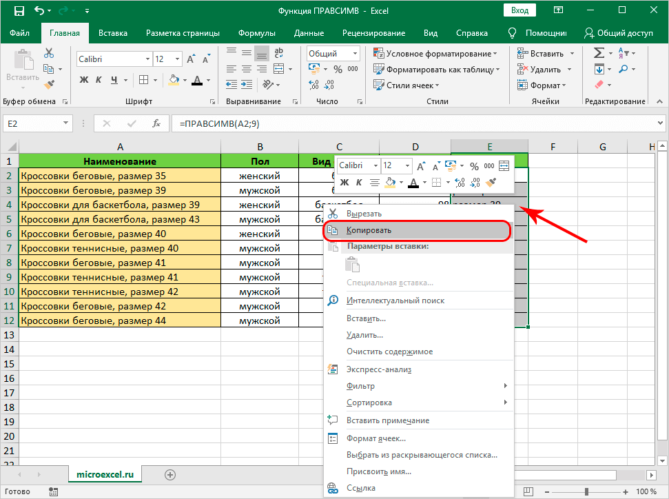The image size is (669, 499).
Task: Open the ribbon font size dropdown
Action: coord(178,59)
